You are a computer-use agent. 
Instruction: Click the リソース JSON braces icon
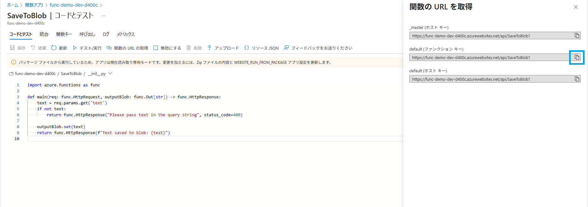click(x=247, y=48)
